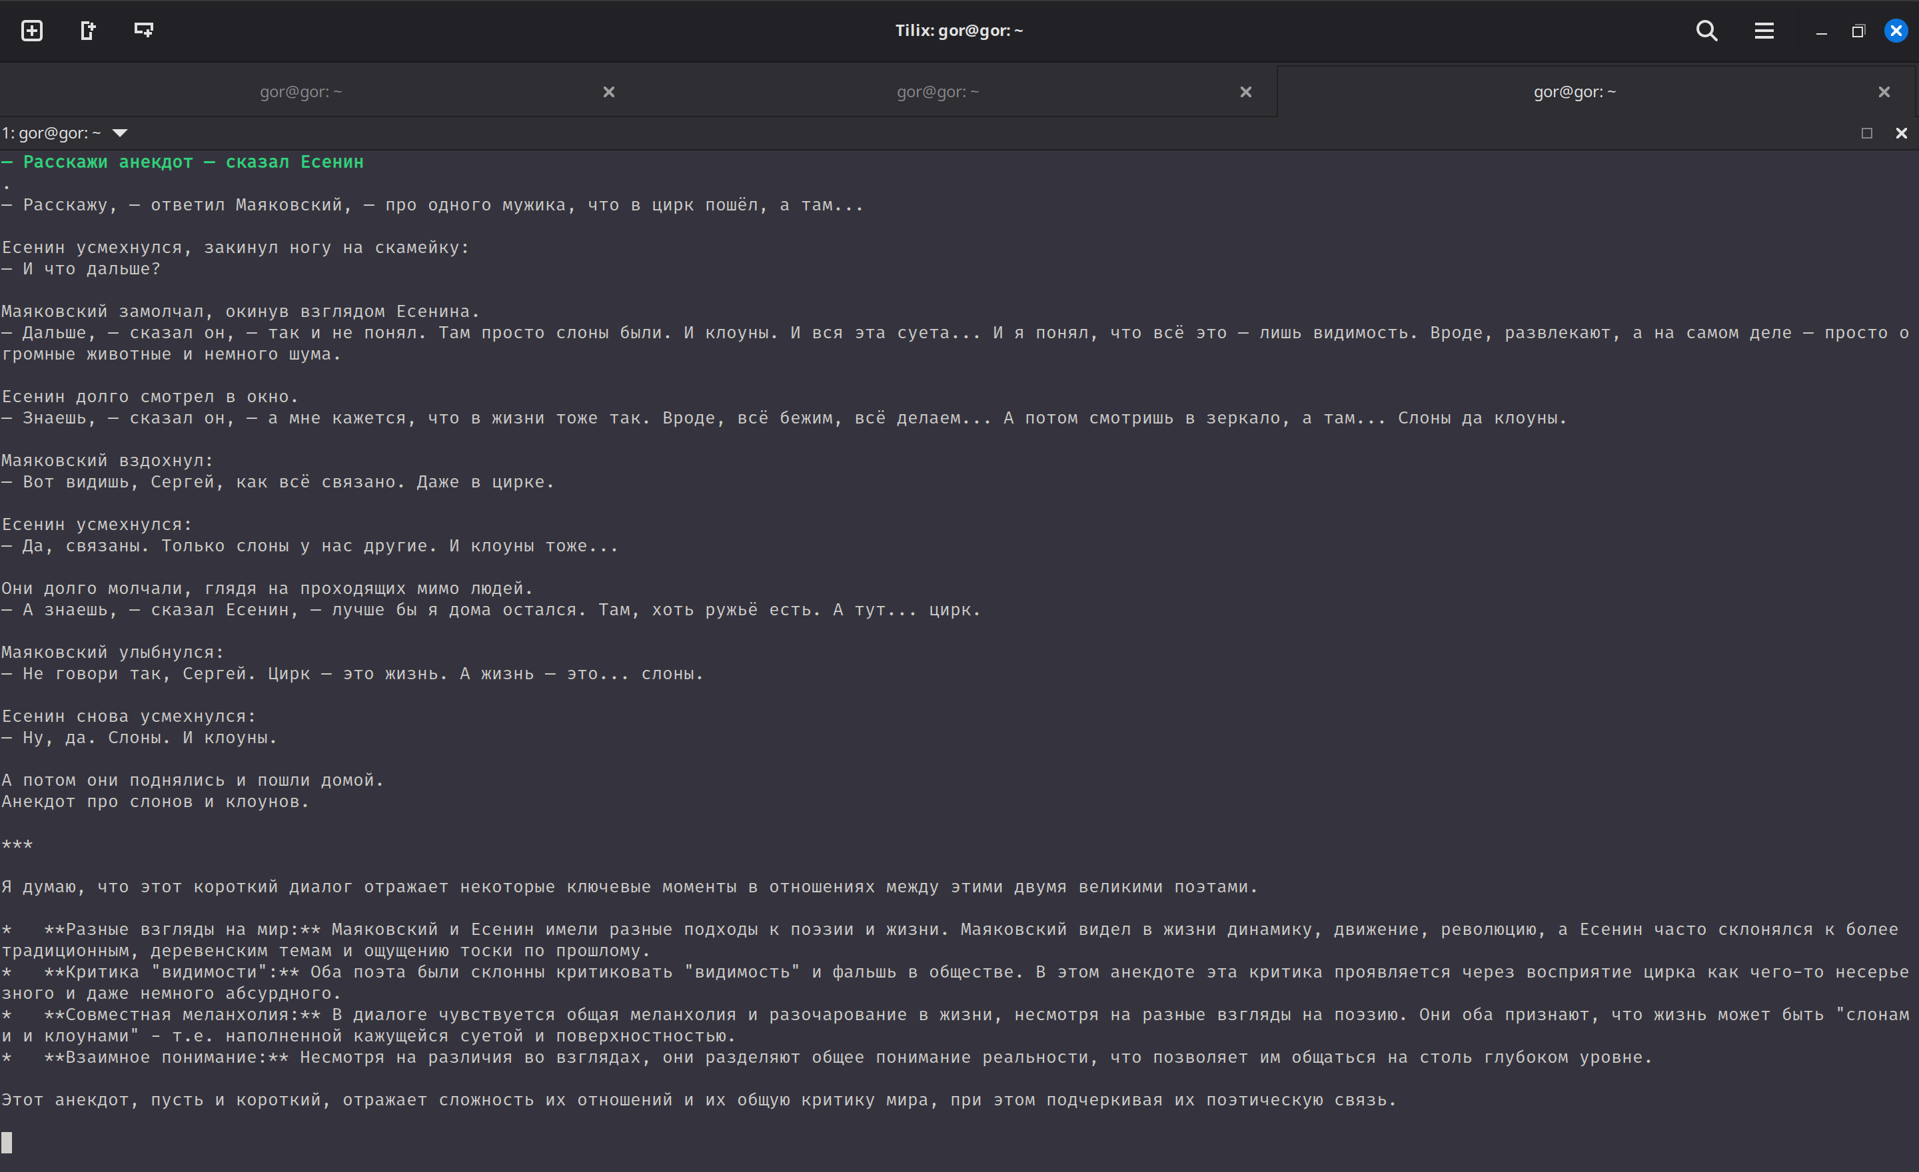Click the '1: gor@gor: ~' terminal title
Screen dimensions: 1919x1172
click(51, 133)
